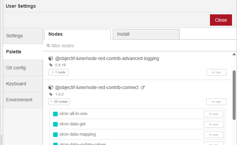Switch to the Install tab
The width and height of the screenshot is (237, 145).
click(x=146, y=34)
